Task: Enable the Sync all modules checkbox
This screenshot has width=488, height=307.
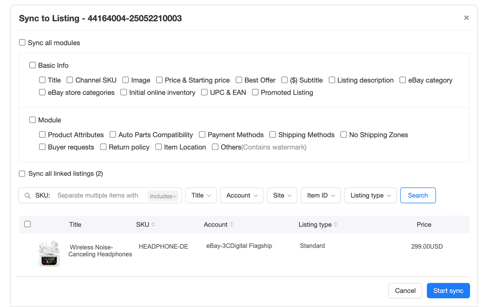Action: coord(22,42)
